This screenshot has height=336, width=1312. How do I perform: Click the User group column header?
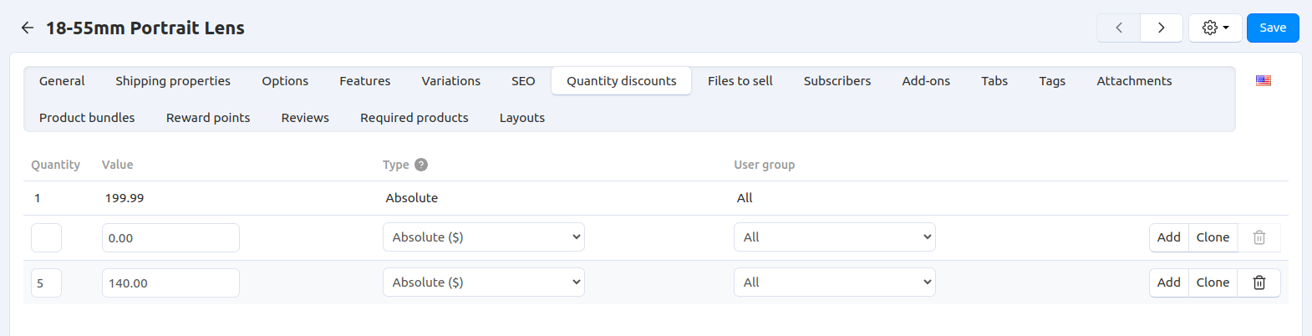point(765,165)
